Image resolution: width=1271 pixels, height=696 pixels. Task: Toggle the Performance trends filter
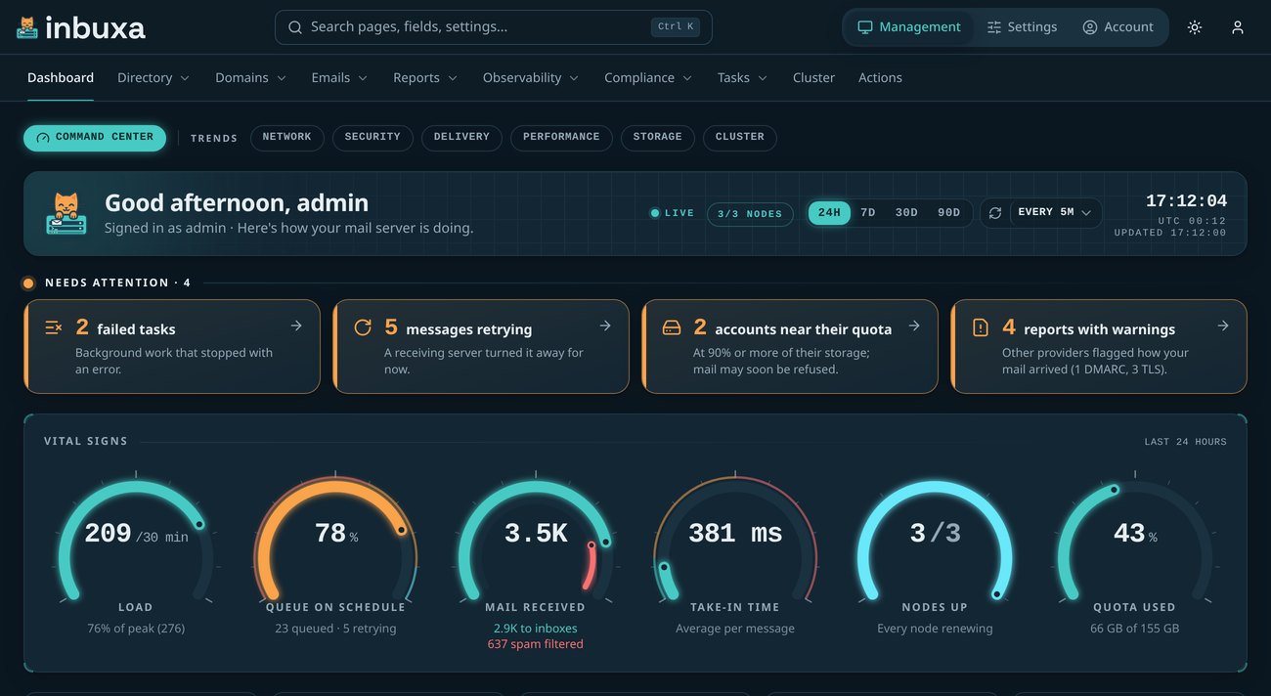coord(561,138)
